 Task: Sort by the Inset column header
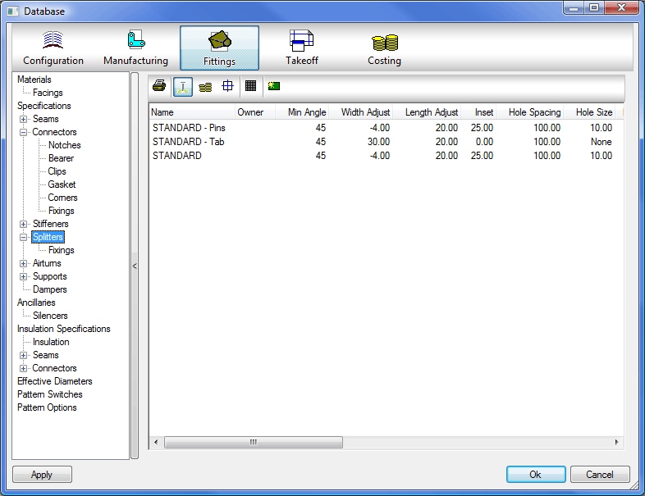click(x=478, y=112)
